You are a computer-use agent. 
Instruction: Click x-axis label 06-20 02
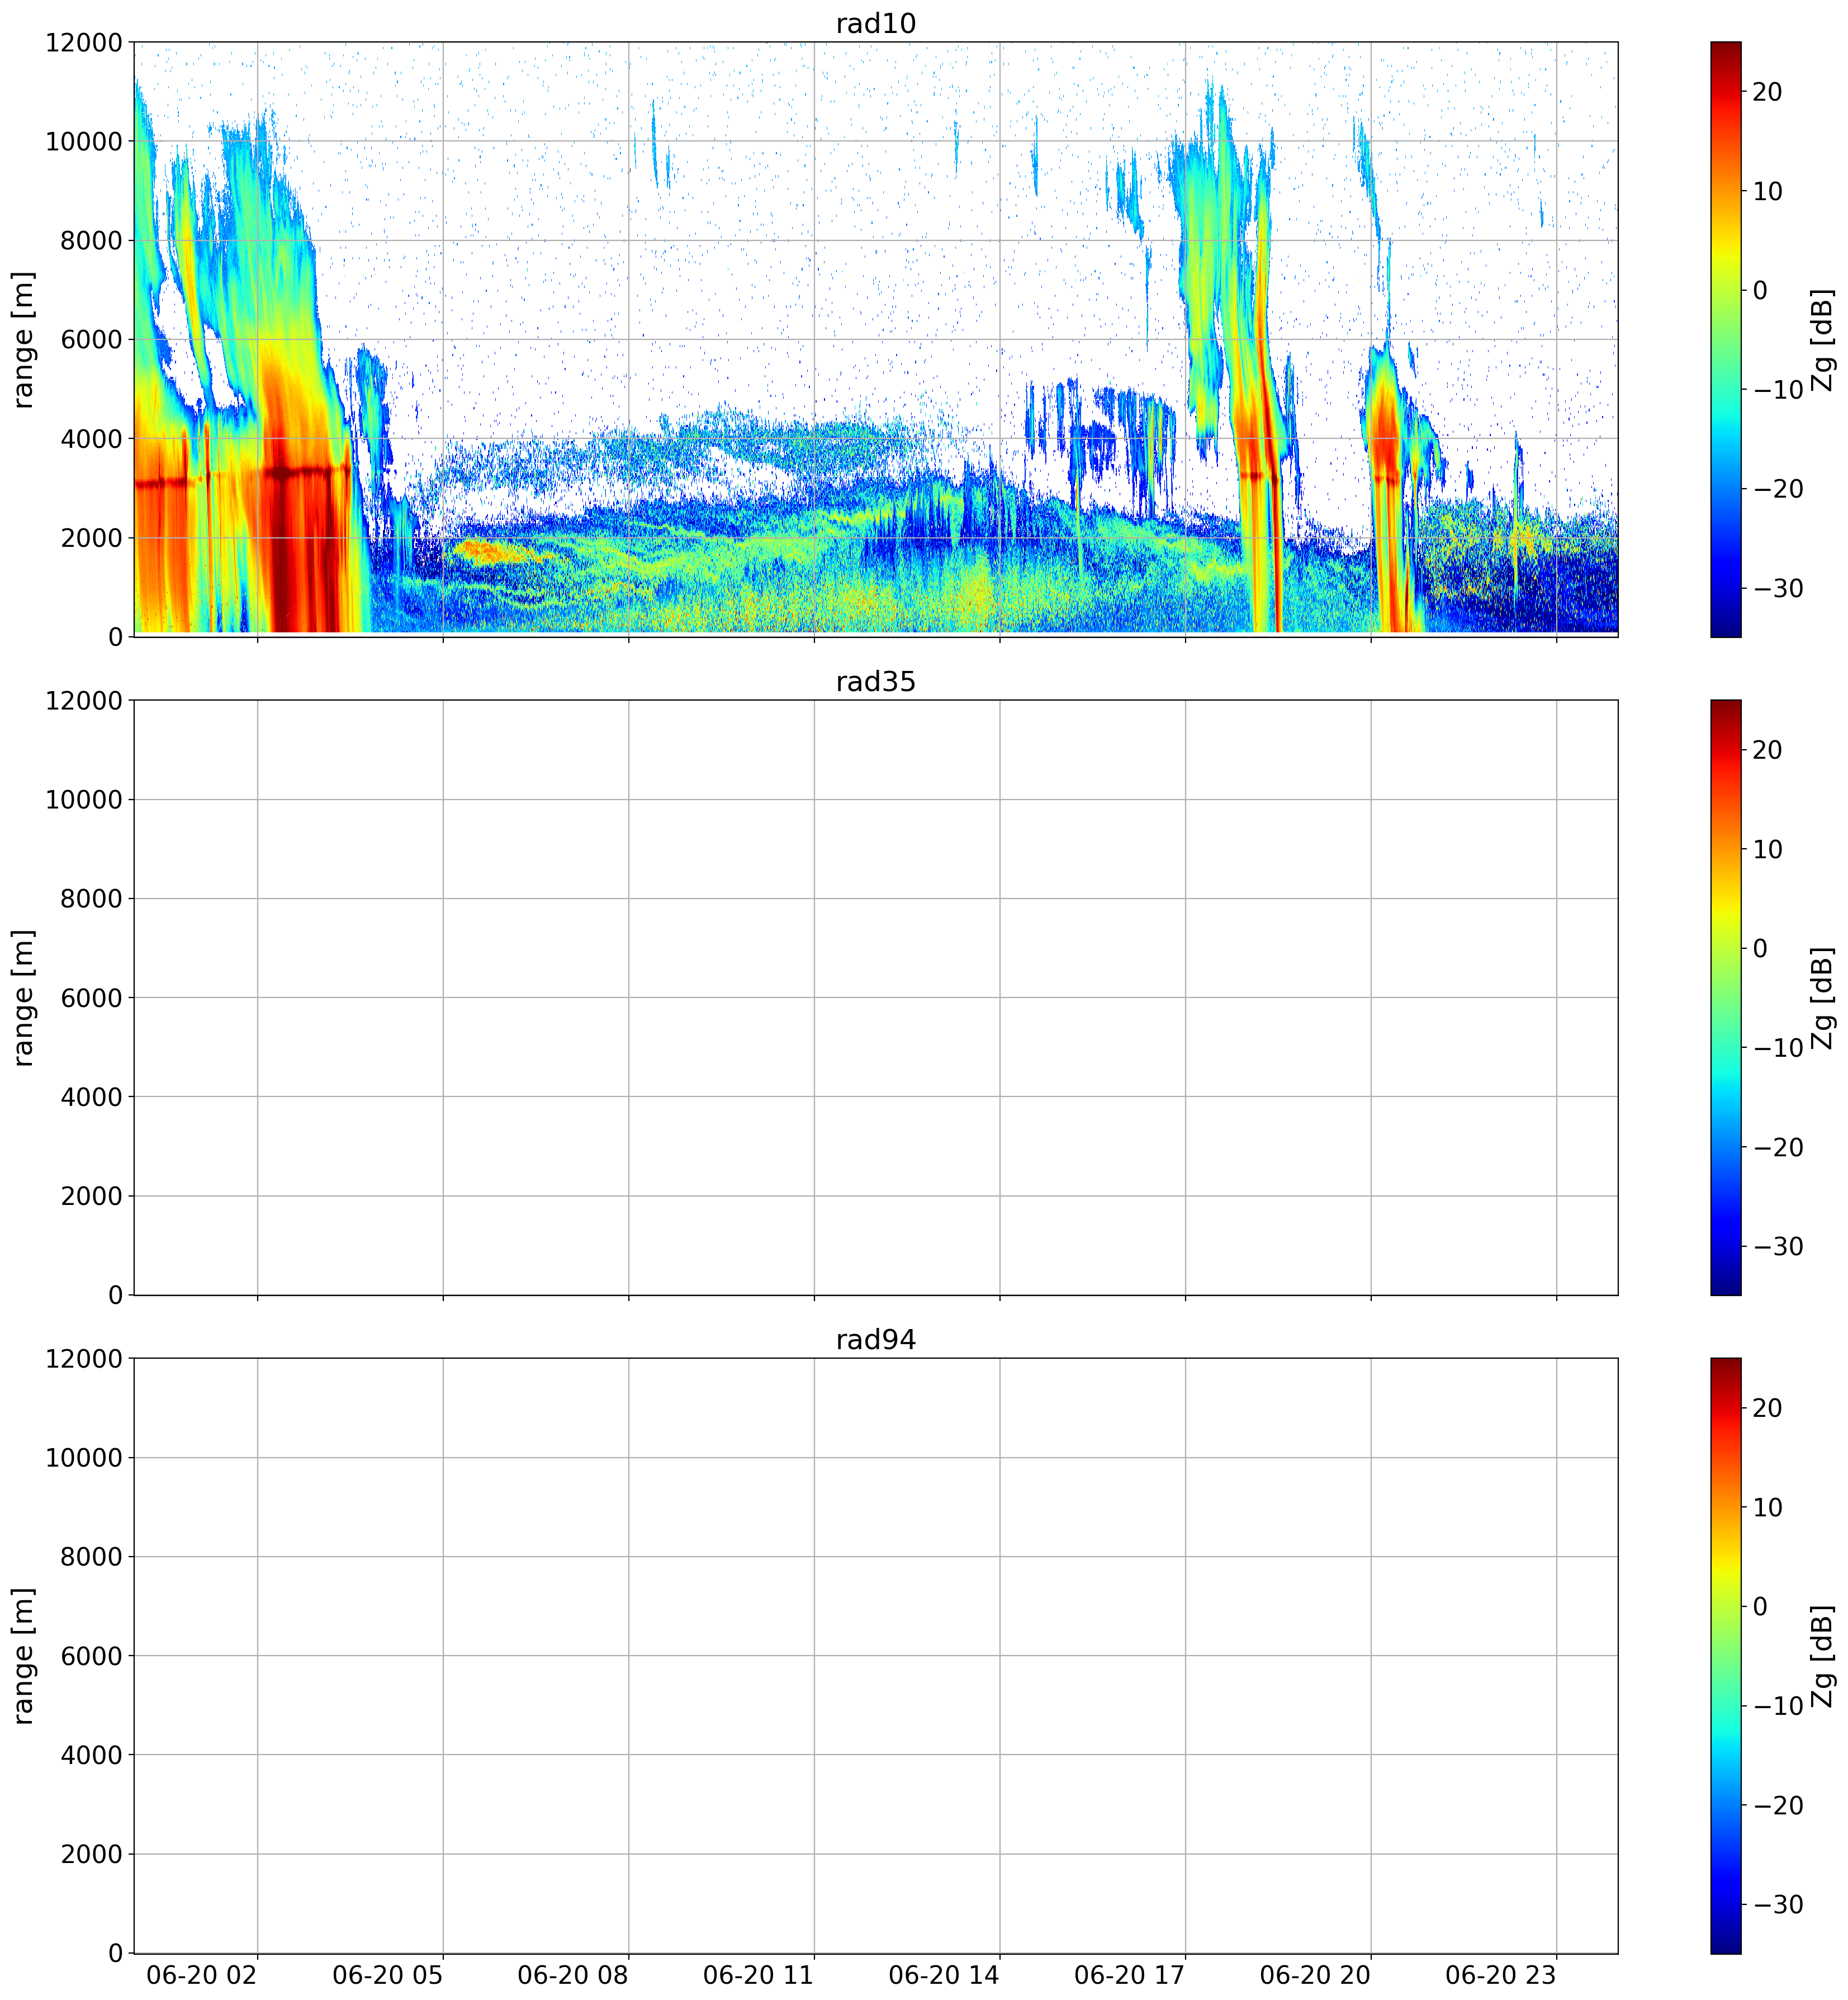(202, 1976)
